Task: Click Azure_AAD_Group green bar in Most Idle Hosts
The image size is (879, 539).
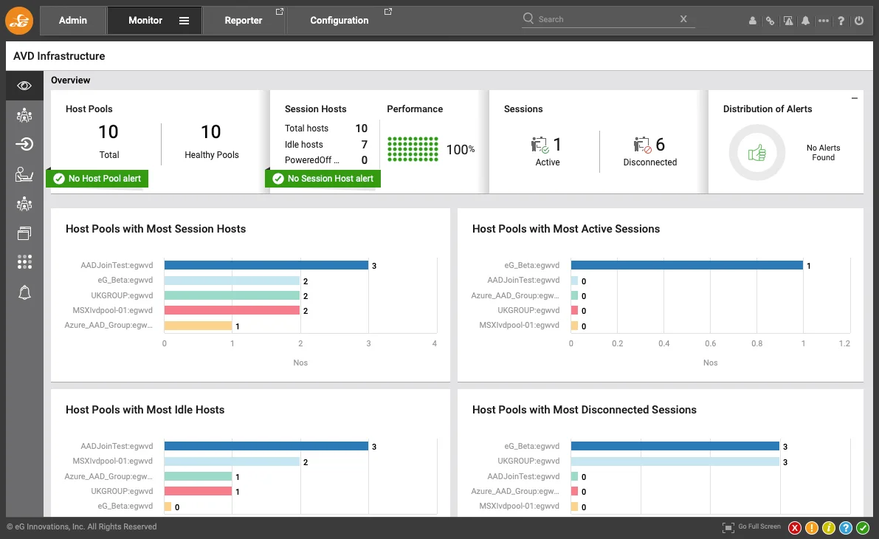Action: click(x=198, y=476)
